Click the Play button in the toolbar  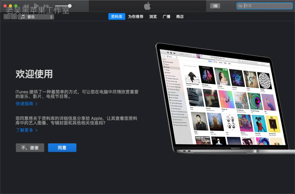point(36,6)
